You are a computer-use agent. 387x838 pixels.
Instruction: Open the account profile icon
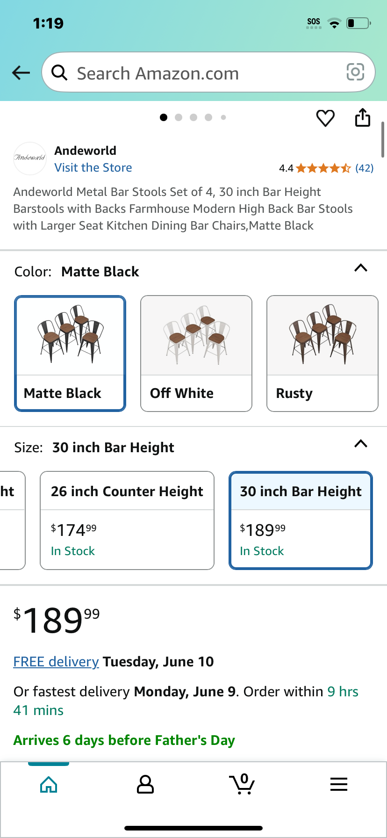click(x=145, y=784)
